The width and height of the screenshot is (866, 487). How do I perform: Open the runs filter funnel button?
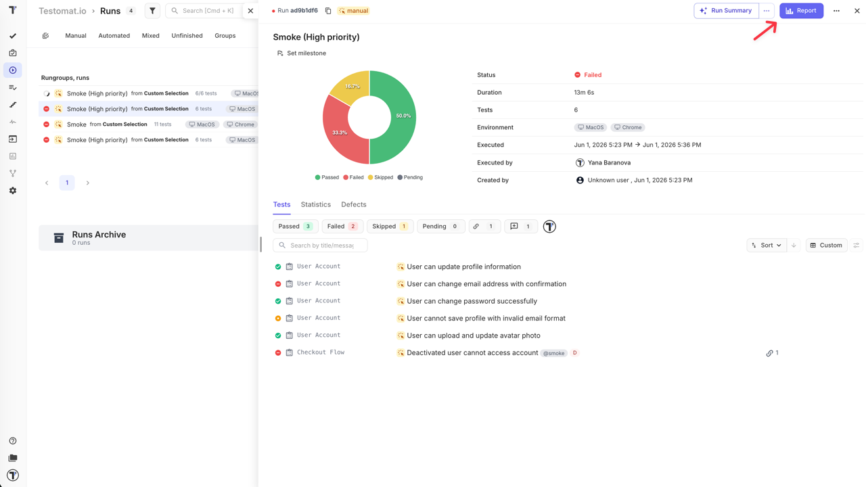click(x=152, y=11)
